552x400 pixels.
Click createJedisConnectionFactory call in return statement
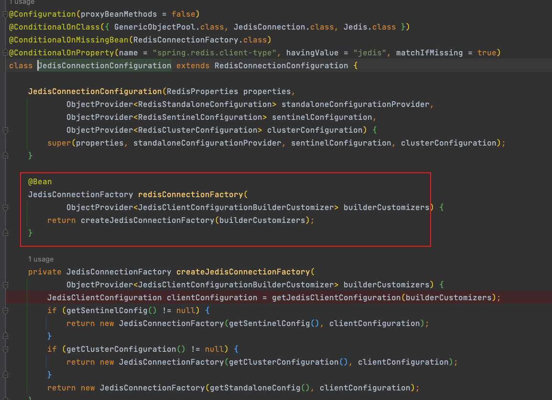point(148,221)
